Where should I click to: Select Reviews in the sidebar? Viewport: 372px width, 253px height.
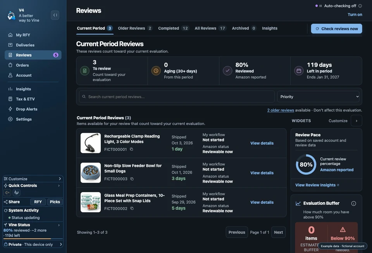pos(33,55)
